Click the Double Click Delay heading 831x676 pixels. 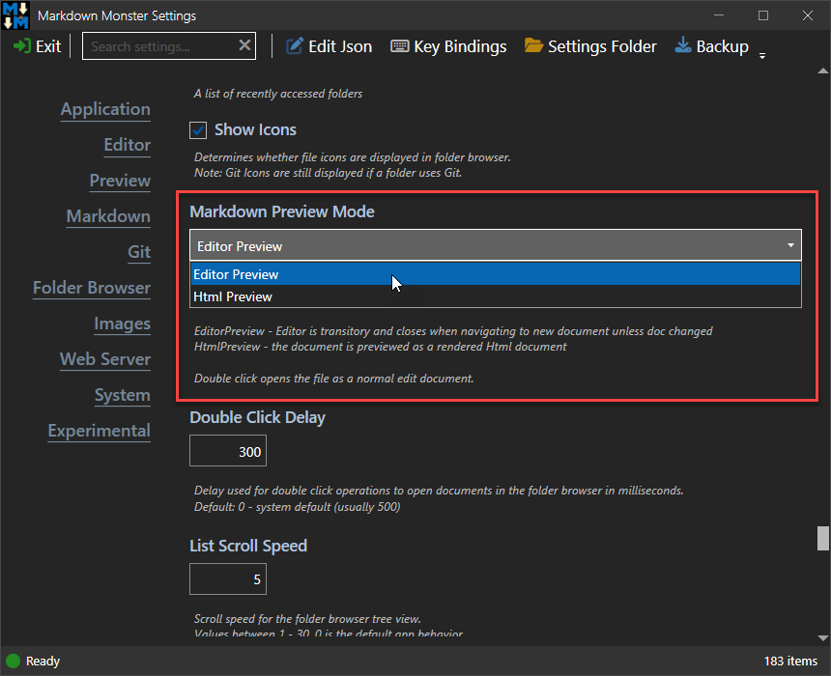click(x=258, y=417)
